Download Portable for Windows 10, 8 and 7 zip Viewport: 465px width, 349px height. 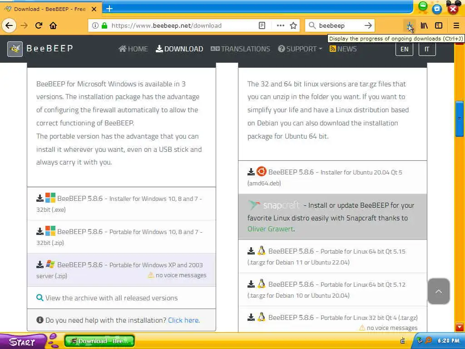point(121,237)
